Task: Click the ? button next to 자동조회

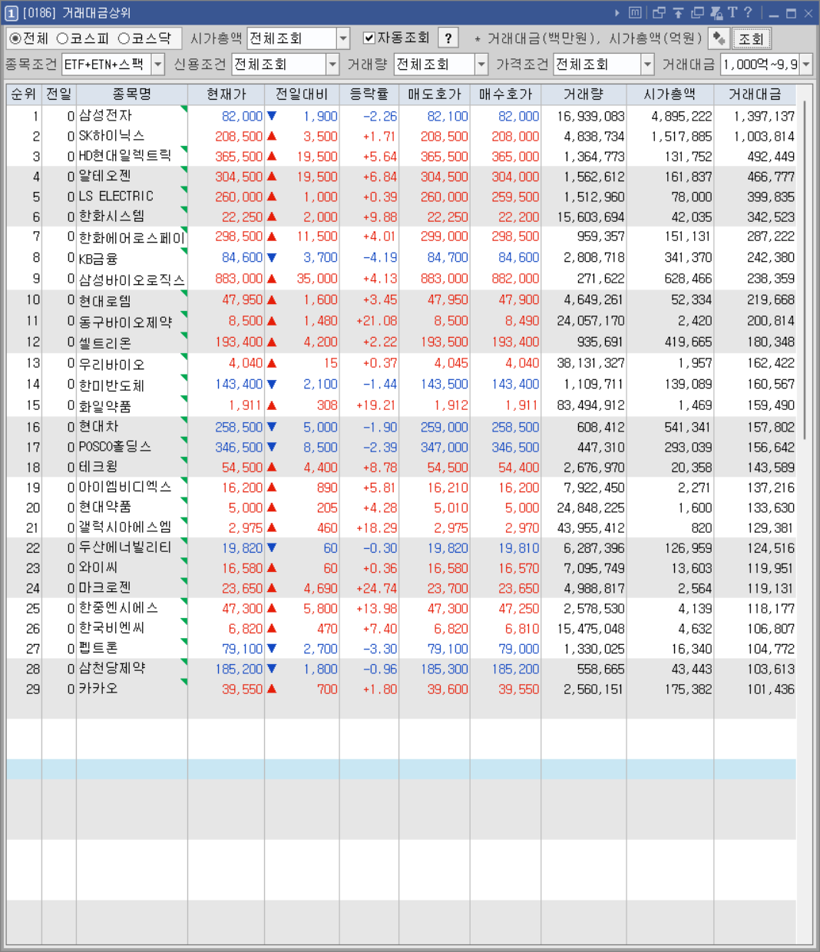Action: click(x=448, y=38)
